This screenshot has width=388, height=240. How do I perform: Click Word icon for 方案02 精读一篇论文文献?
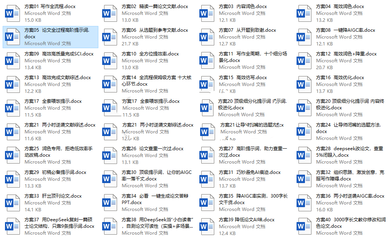click(109, 13)
